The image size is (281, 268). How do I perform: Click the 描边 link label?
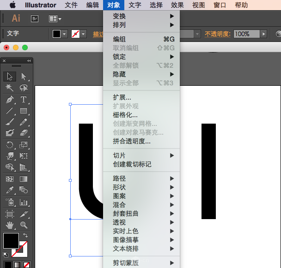pos(98,34)
